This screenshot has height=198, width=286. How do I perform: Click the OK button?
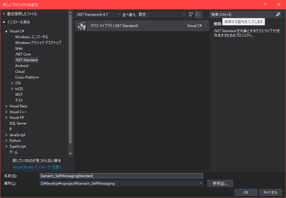pos(246,192)
